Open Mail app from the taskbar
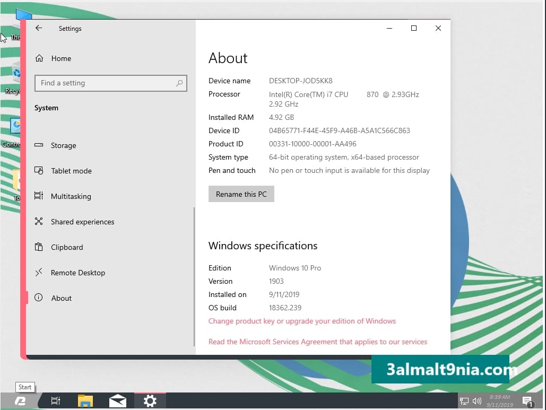This screenshot has height=410, width=546. pos(118,401)
